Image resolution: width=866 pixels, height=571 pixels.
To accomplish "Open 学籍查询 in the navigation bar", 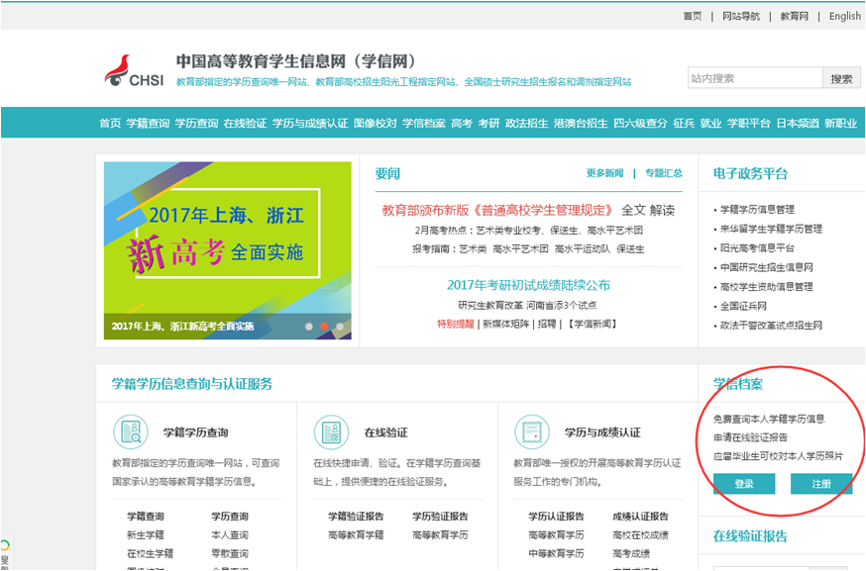I will (x=148, y=123).
